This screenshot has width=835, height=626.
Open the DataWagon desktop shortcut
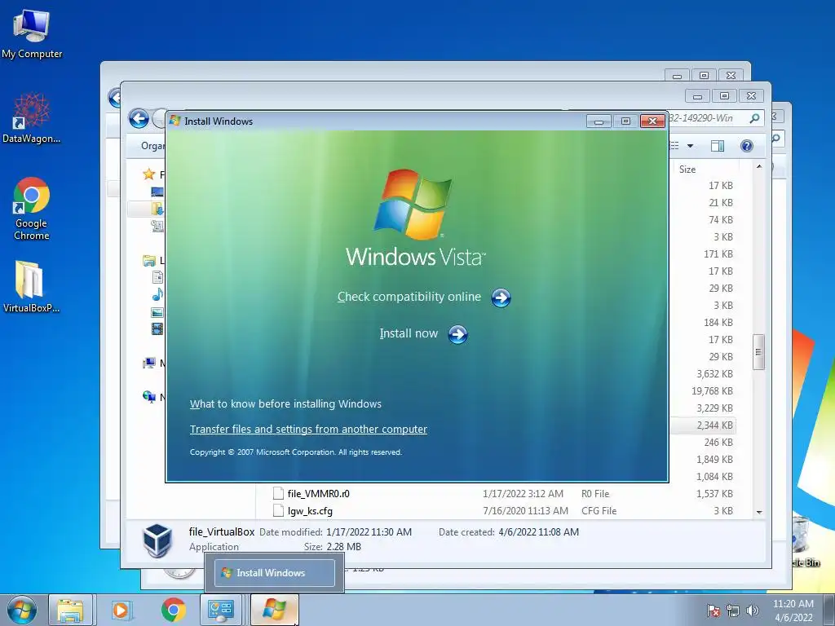point(32,118)
